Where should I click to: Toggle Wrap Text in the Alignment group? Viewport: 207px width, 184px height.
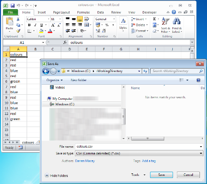pos(86,19)
